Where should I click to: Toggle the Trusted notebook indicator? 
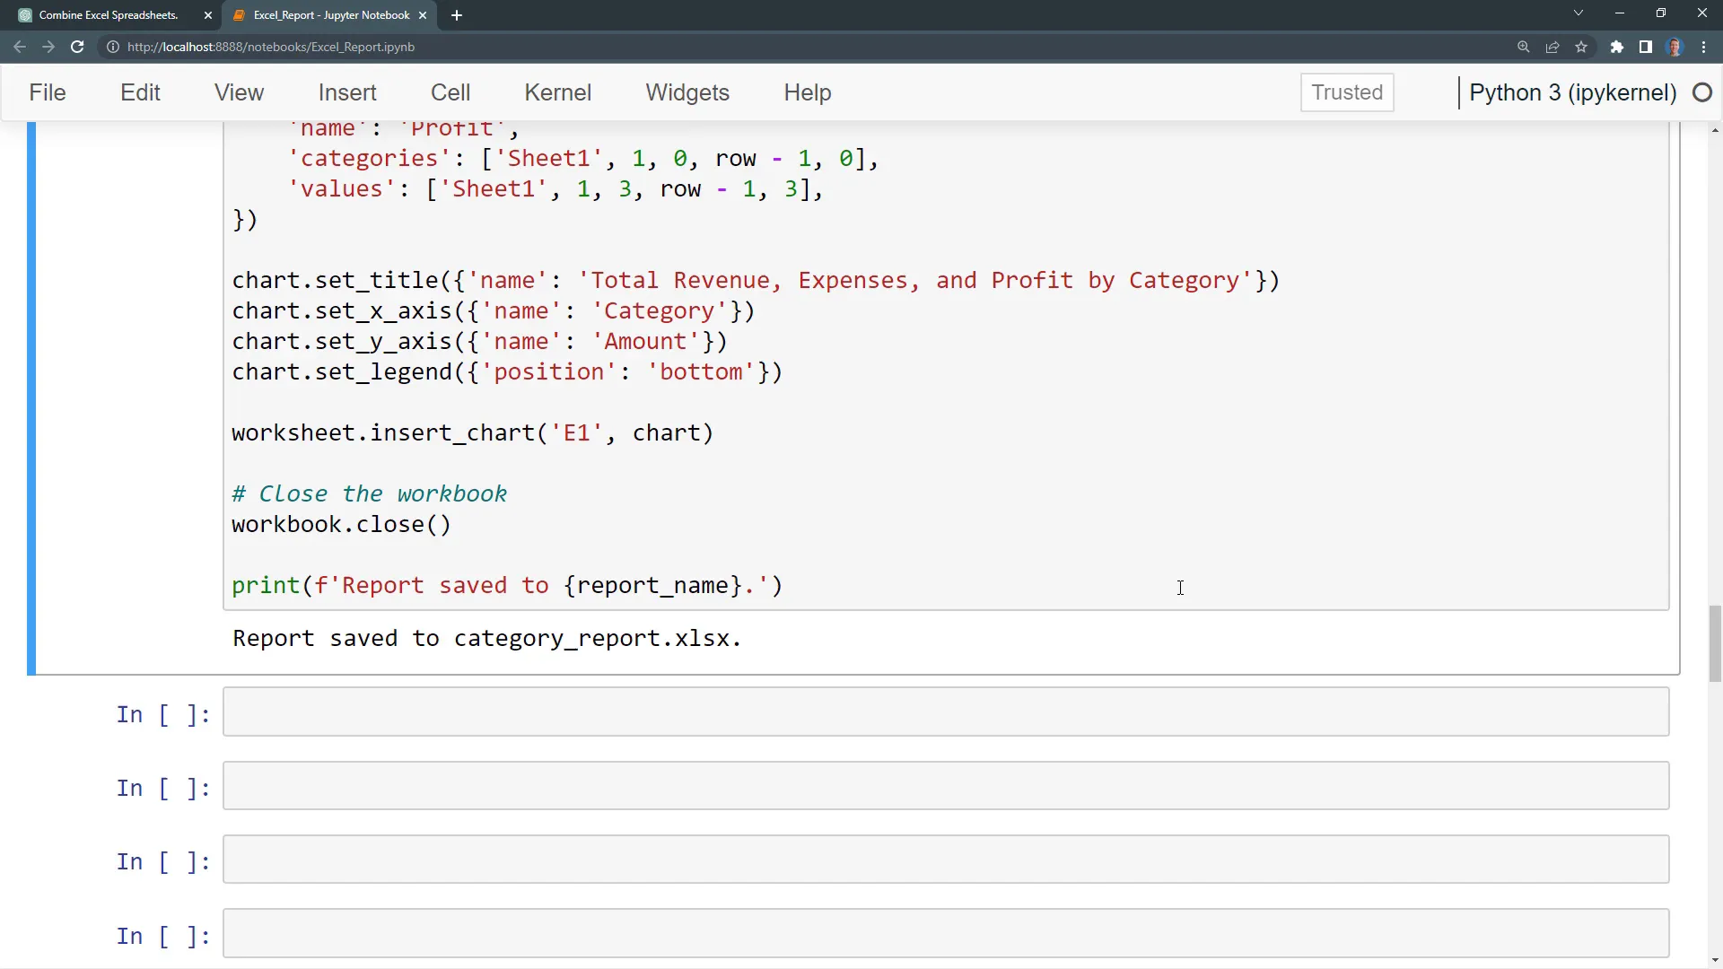coord(1346,92)
